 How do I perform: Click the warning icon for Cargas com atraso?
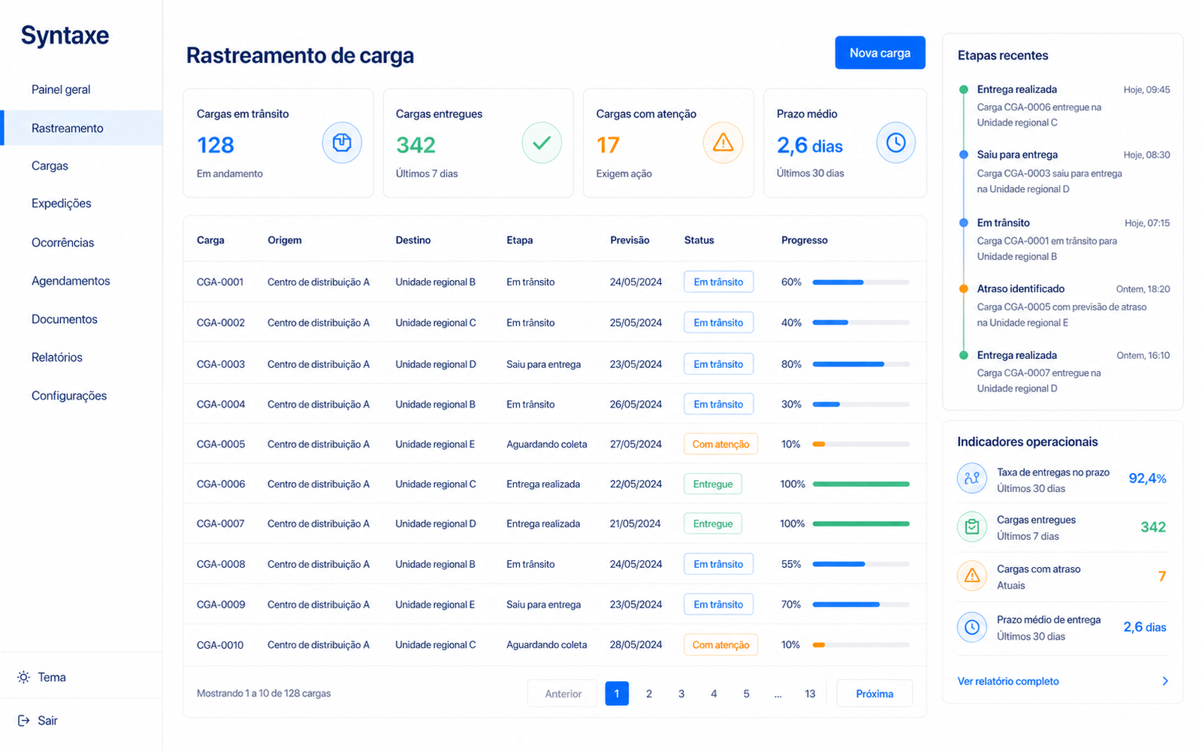click(x=972, y=576)
